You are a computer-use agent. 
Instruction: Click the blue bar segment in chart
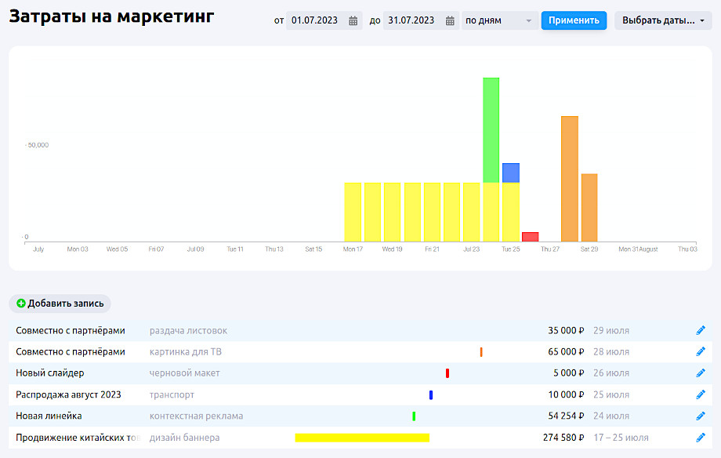coord(511,173)
